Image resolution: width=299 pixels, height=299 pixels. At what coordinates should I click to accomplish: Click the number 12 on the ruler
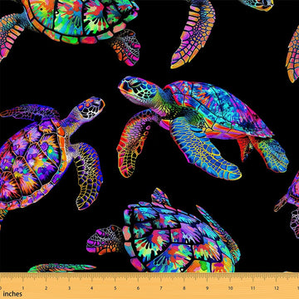[277, 288]
